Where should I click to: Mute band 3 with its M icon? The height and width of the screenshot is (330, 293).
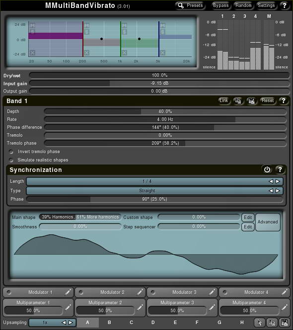125,26
